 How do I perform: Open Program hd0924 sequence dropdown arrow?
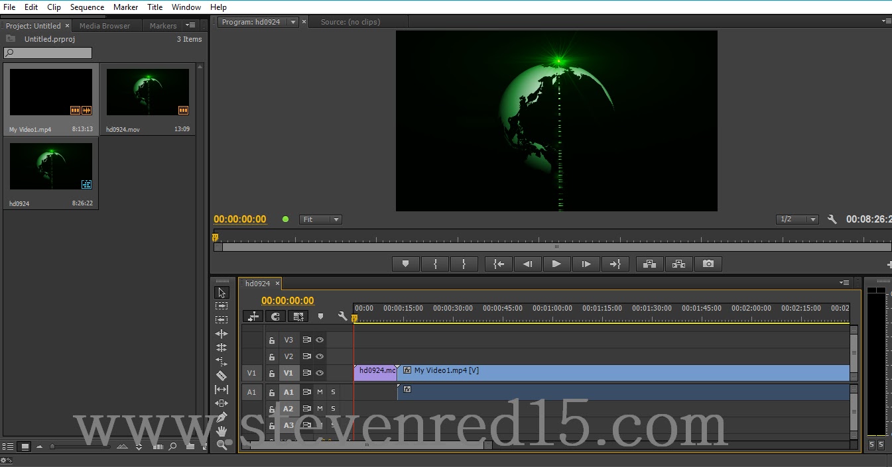[x=293, y=22]
